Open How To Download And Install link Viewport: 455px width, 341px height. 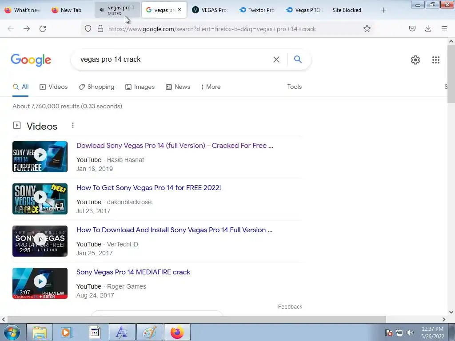click(x=174, y=230)
